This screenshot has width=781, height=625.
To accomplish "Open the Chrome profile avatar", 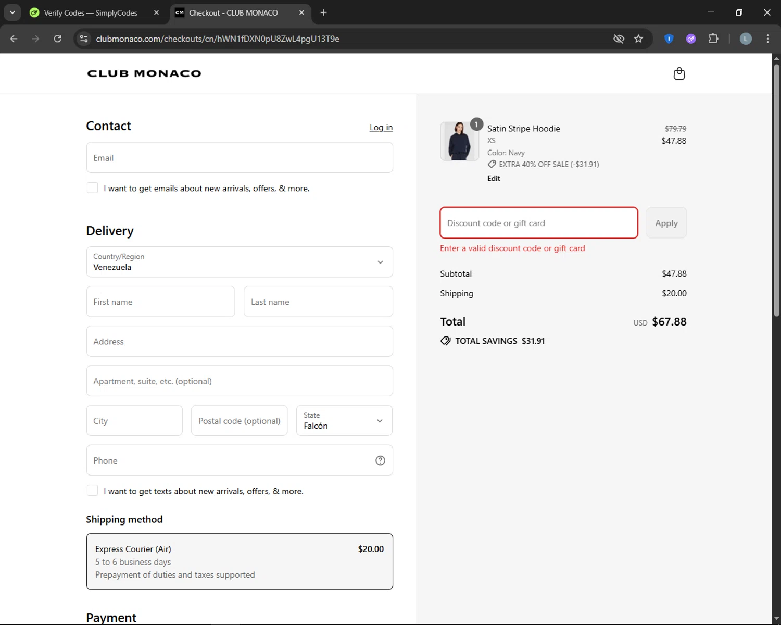I will point(746,39).
